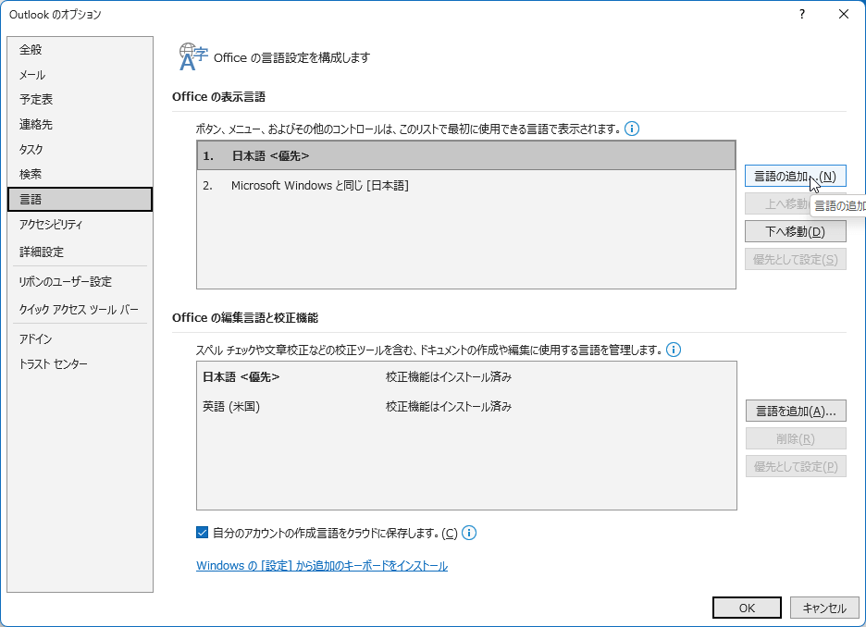The width and height of the screenshot is (866, 627).
Task: Open the アクセシビリティ options category
Action: click(x=80, y=224)
